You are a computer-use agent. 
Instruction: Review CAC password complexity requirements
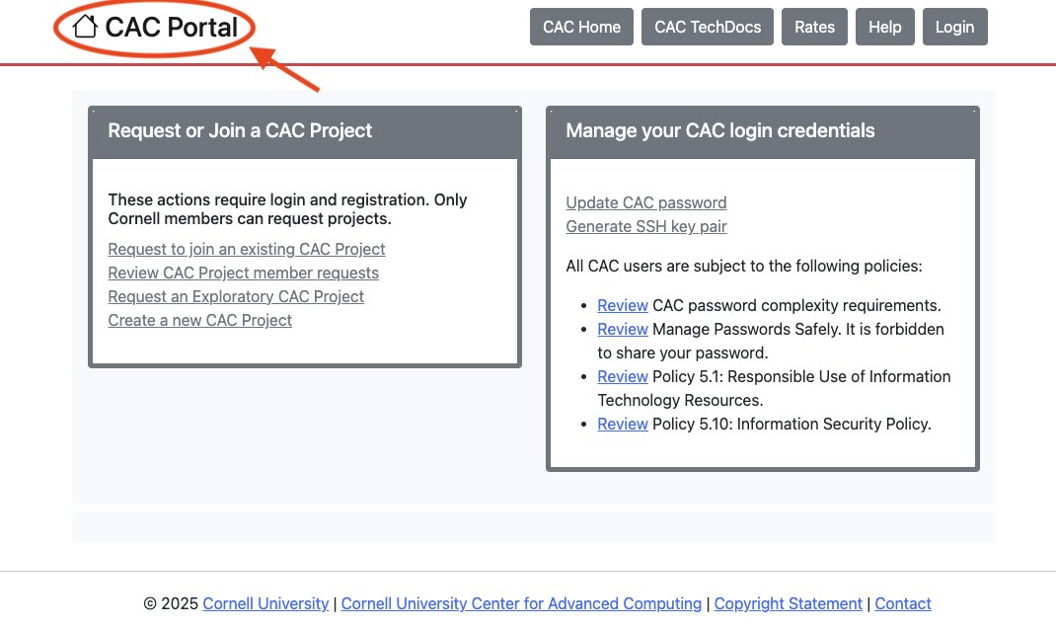point(622,305)
